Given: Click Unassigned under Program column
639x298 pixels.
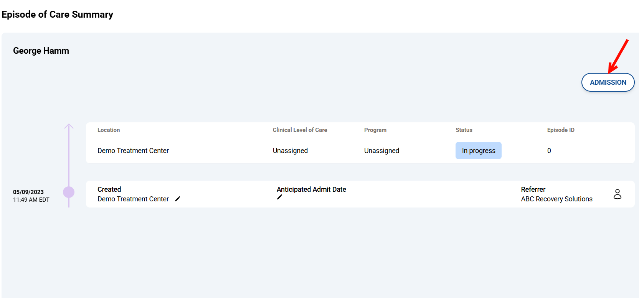Looking at the screenshot, I should (381, 151).
